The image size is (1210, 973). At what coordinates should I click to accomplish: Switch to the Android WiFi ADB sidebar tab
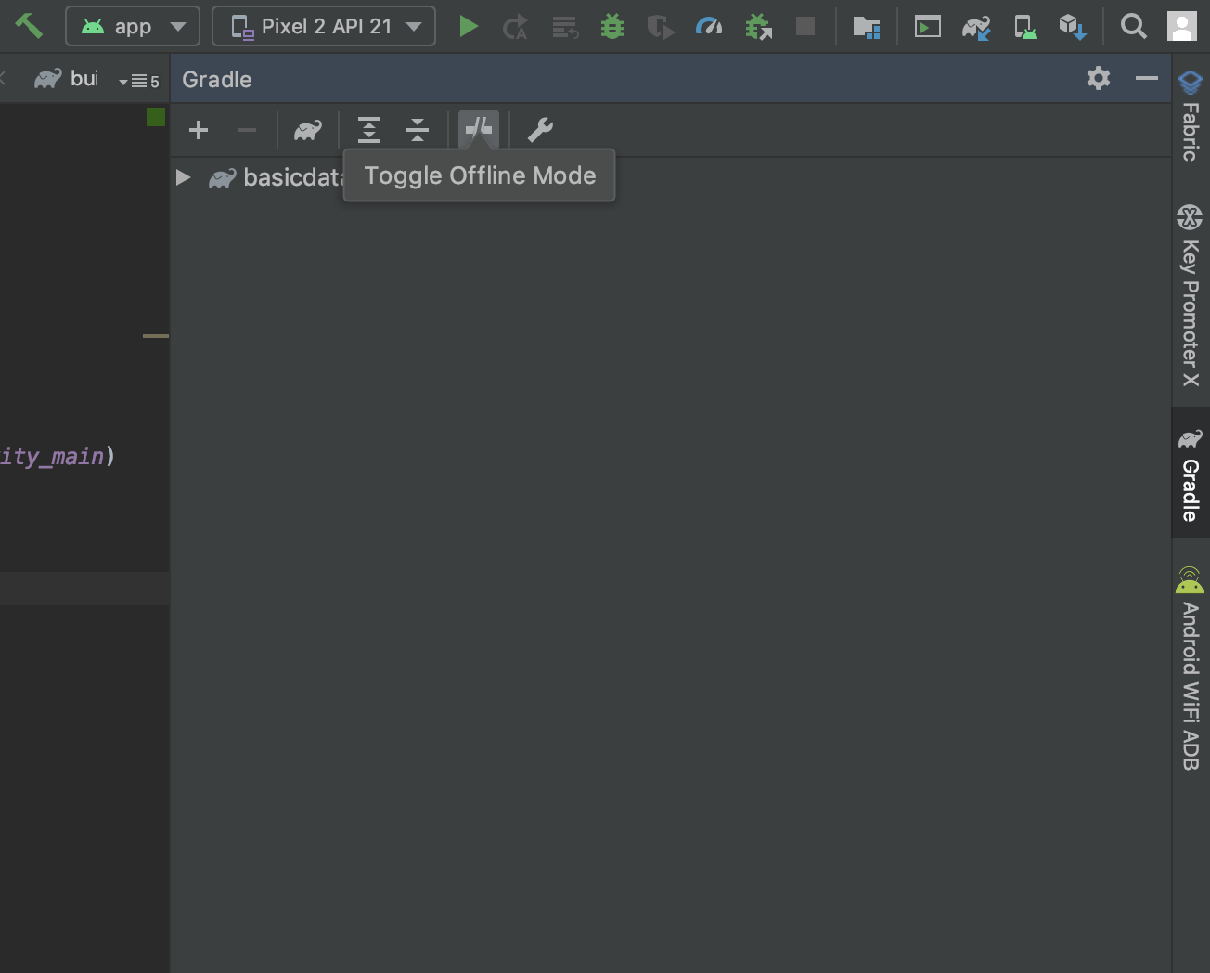pos(1190,668)
